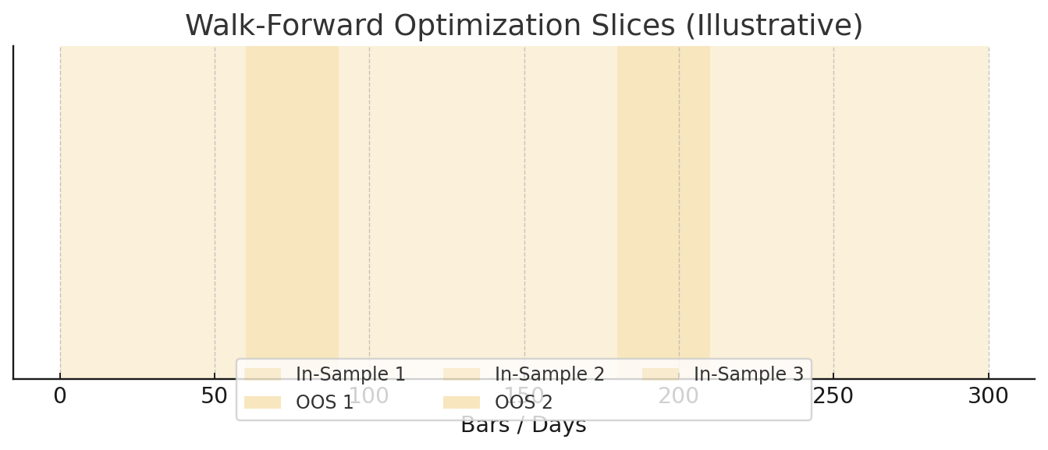Click the 0 tick label on x-axis

(x=60, y=396)
